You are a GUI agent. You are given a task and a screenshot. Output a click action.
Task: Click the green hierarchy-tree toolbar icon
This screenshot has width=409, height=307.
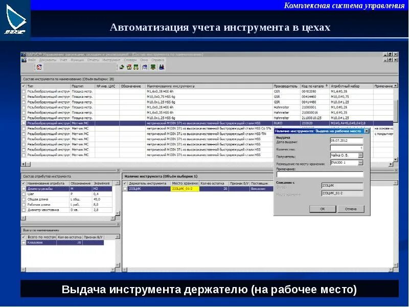click(x=136, y=68)
